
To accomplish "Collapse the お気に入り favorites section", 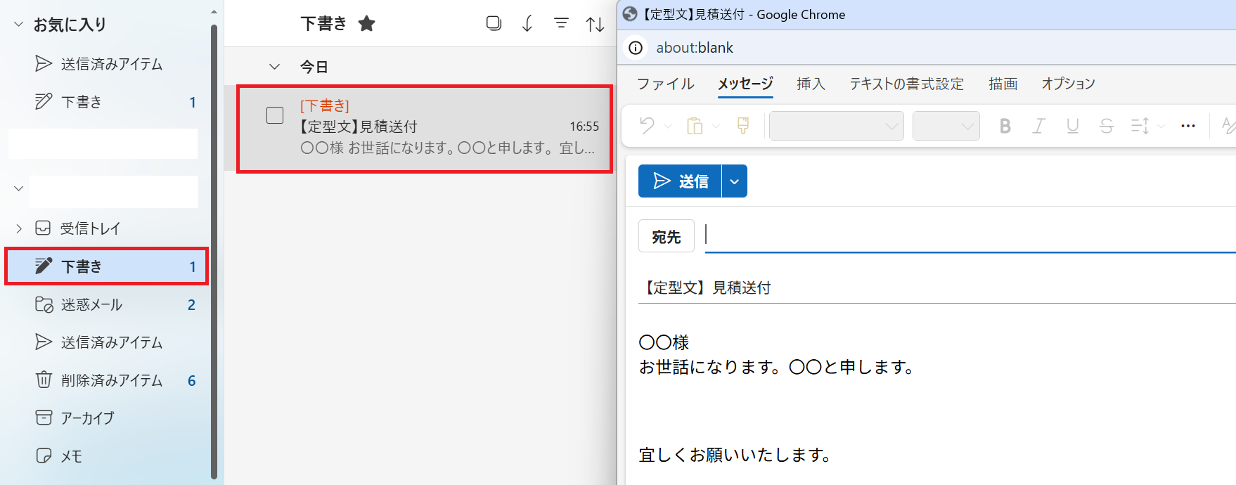I will (19, 25).
